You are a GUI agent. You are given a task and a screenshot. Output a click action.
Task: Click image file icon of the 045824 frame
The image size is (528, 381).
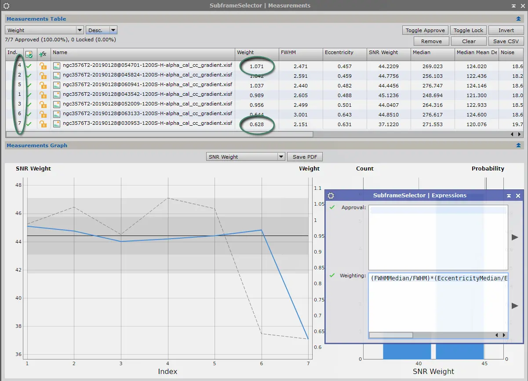pyautogui.click(x=57, y=76)
